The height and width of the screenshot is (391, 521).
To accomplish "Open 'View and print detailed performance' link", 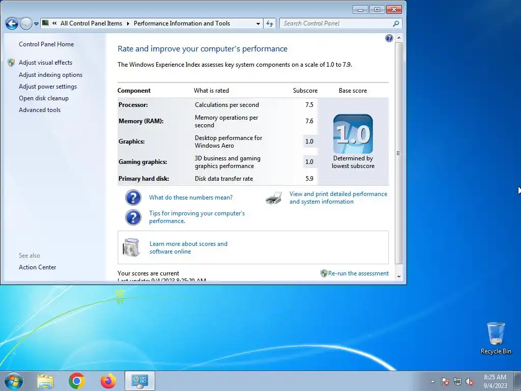I will tap(338, 198).
